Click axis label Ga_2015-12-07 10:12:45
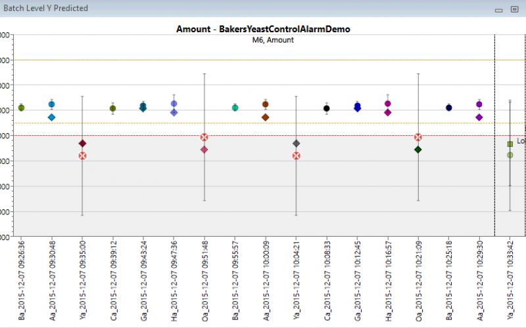 [x=358, y=281]
